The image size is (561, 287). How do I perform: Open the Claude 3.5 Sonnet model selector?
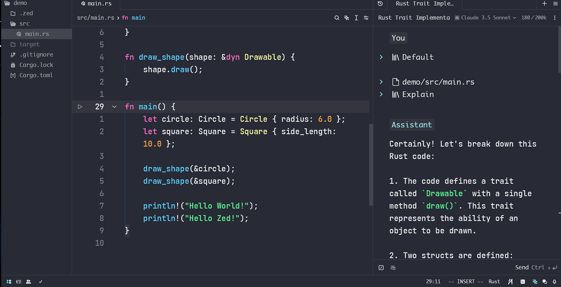[485, 18]
